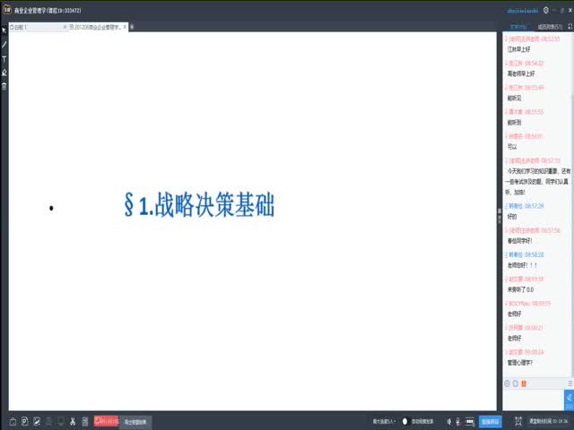The height and width of the screenshot is (430, 574).
Task: Open the emoji icon in chat input
Action: [x=507, y=383]
